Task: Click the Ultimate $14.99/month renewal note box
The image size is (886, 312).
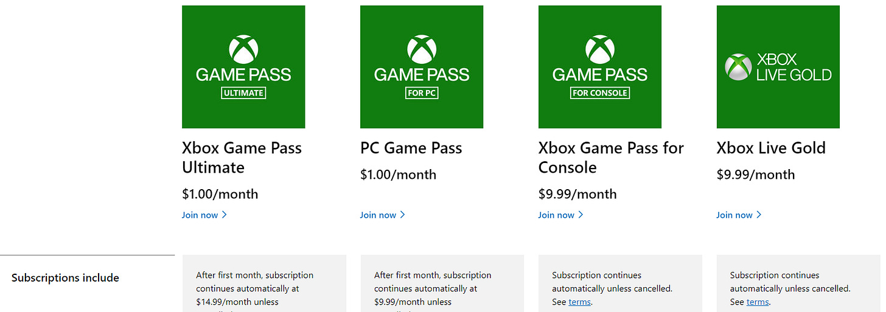Action: [x=265, y=283]
